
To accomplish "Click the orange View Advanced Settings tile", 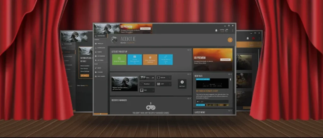I will [x=150, y=59].
